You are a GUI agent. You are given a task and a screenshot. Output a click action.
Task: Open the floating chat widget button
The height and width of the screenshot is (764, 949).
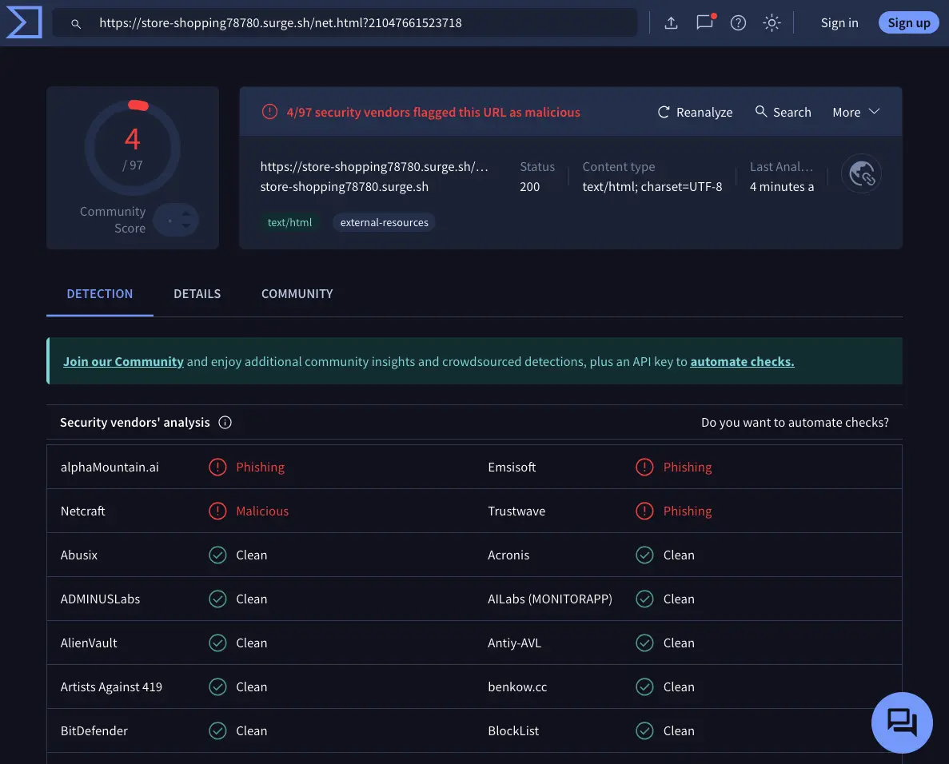[902, 722]
